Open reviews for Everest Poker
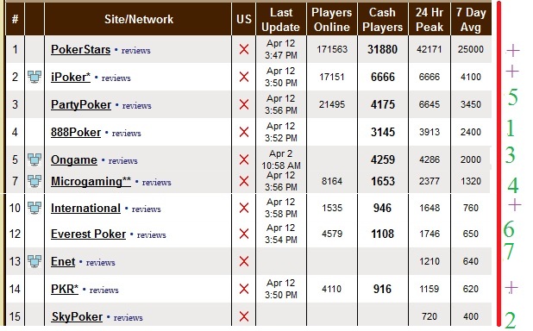This screenshot has width=533, height=331. 151,234
